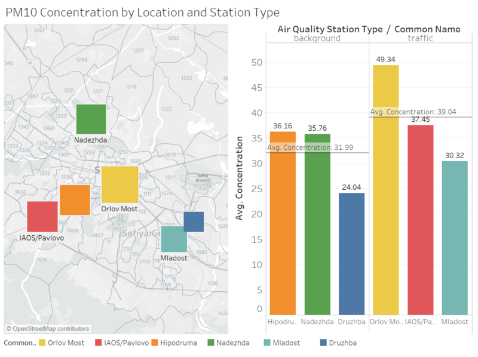The width and height of the screenshot is (478, 357).
Task: Select the yellow Orlov Most square on map
Action: click(x=119, y=185)
